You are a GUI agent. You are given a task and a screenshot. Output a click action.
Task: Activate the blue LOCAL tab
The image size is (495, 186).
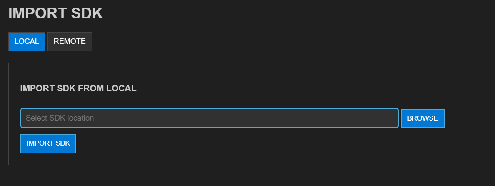27,42
